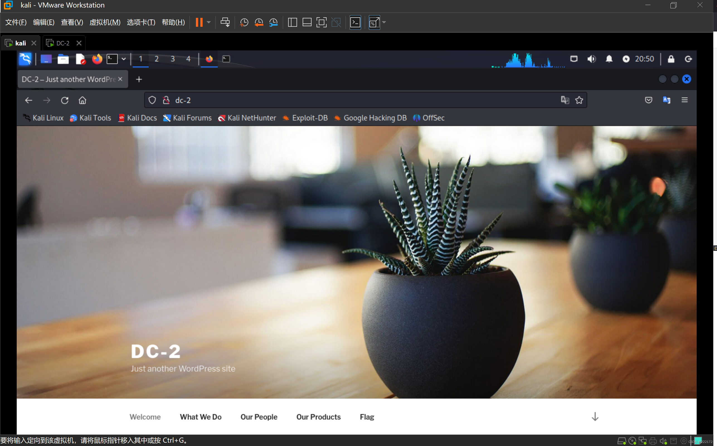Expand the pause button dropdown arrow

(x=209, y=22)
